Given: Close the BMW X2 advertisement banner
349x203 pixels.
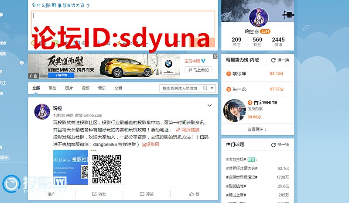Looking at the screenshot, I should coord(215,57).
